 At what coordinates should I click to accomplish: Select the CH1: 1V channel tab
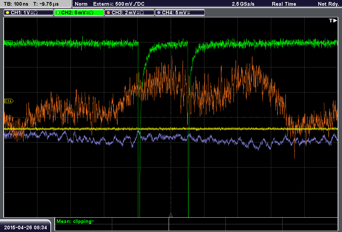pos(29,13)
